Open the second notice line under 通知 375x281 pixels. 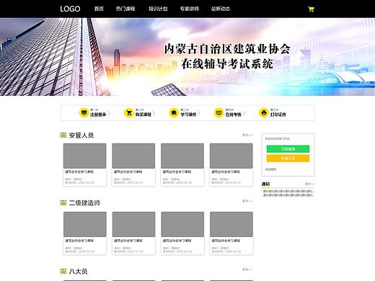click(288, 195)
